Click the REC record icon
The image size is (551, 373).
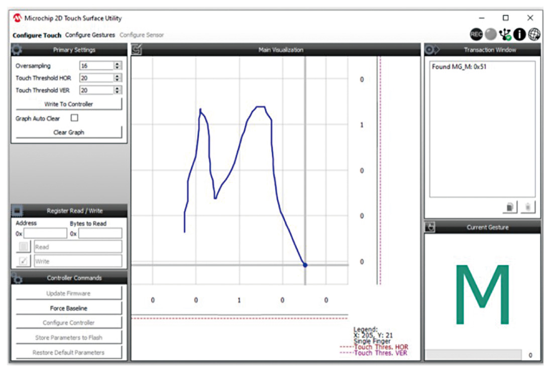[x=476, y=34]
